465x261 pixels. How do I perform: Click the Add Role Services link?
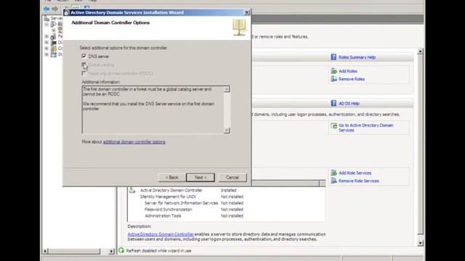pos(355,173)
